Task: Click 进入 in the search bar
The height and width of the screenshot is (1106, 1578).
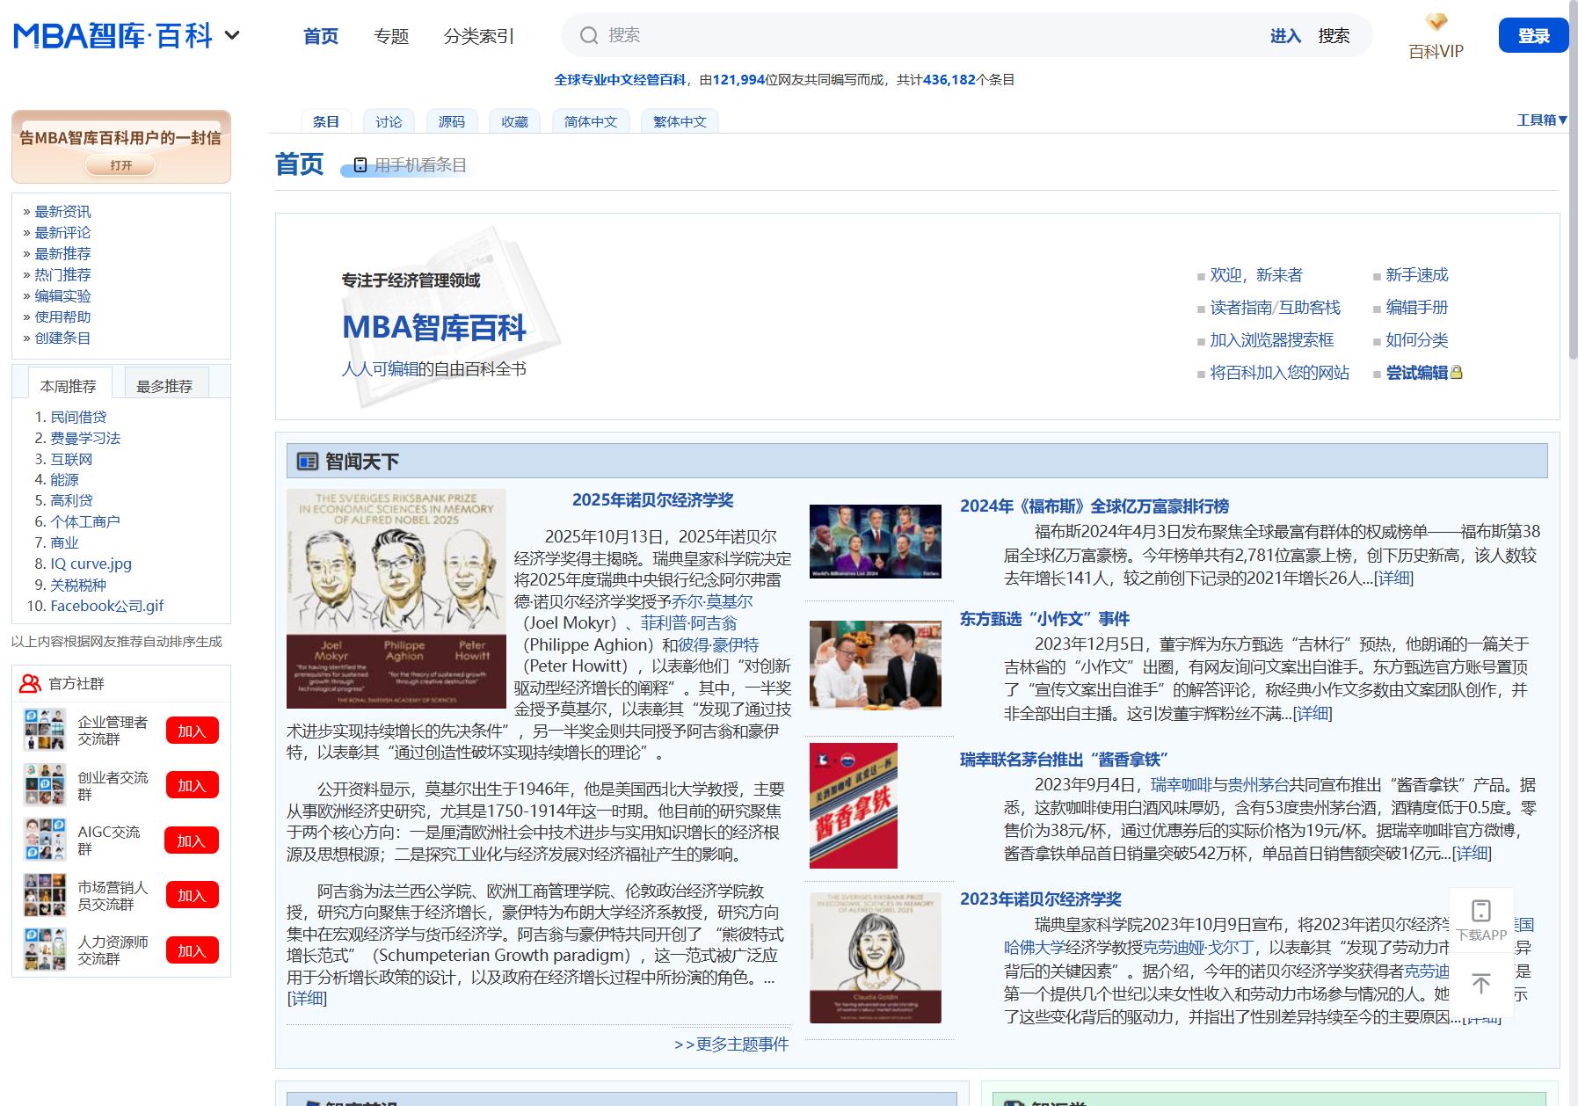Action: [1285, 36]
